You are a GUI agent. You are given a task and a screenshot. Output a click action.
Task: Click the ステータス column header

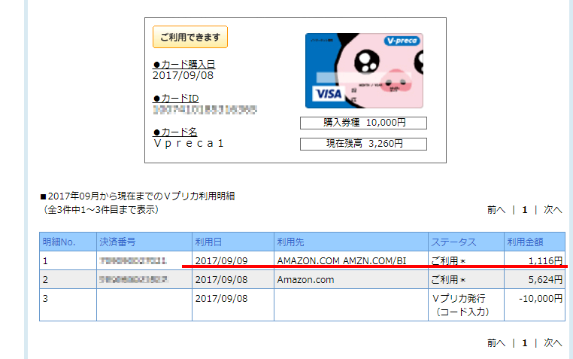click(453, 242)
